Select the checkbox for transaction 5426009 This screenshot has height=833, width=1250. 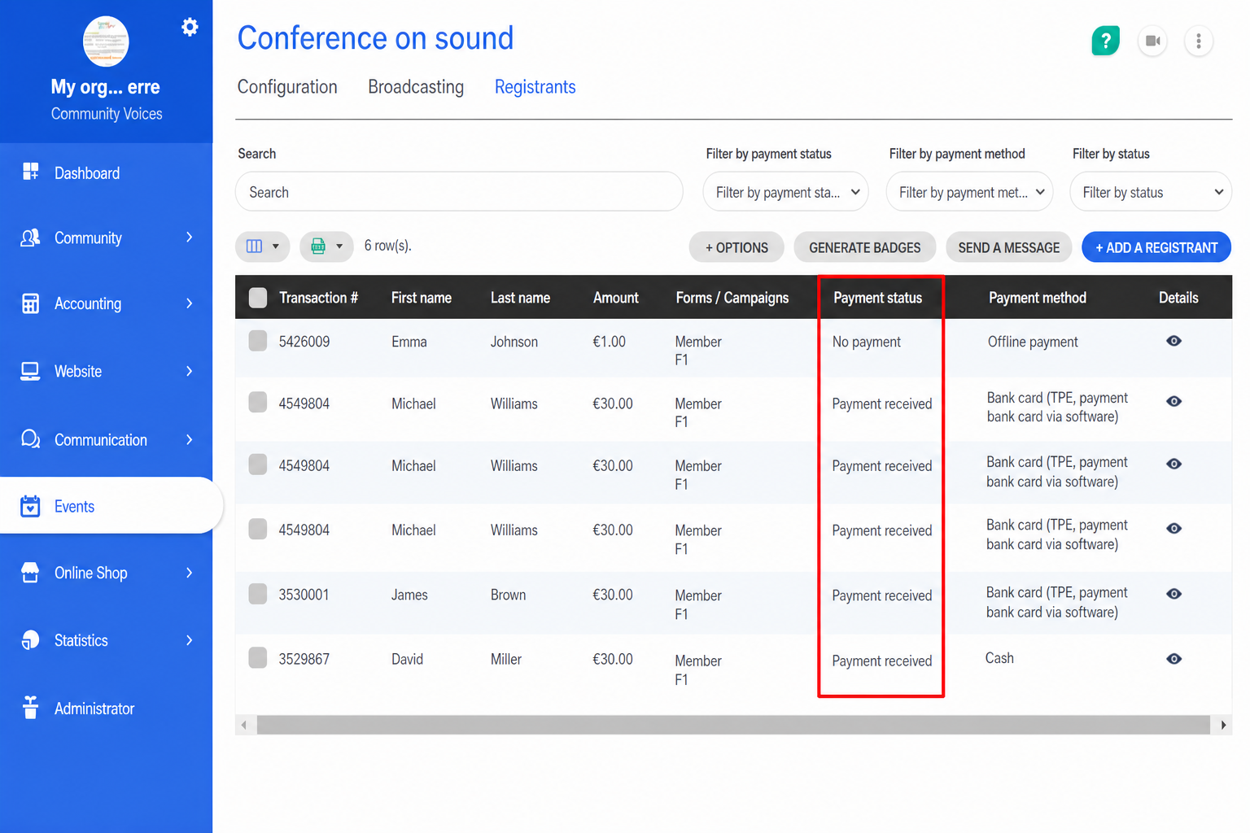258,341
